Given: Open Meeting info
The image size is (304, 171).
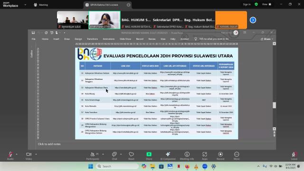Looking at the screenshot, I should tap(187, 156).
